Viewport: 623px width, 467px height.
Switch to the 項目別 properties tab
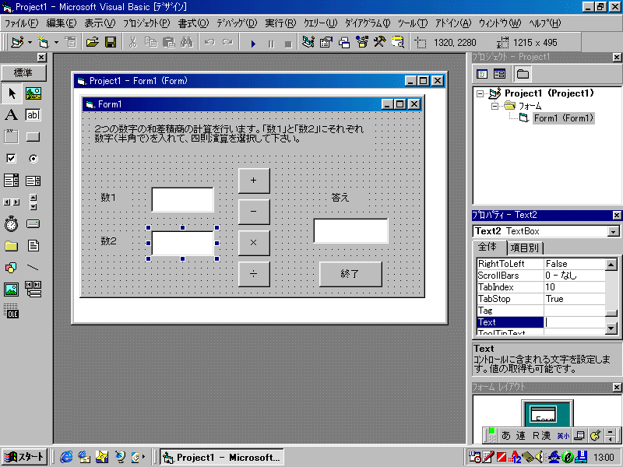(x=525, y=248)
